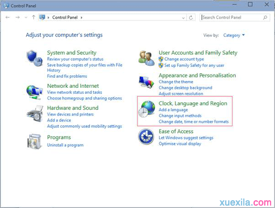Viewport: 275px width, 208px height.
Task: Open Adjust commonly used mobility settings
Action: (85, 126)
